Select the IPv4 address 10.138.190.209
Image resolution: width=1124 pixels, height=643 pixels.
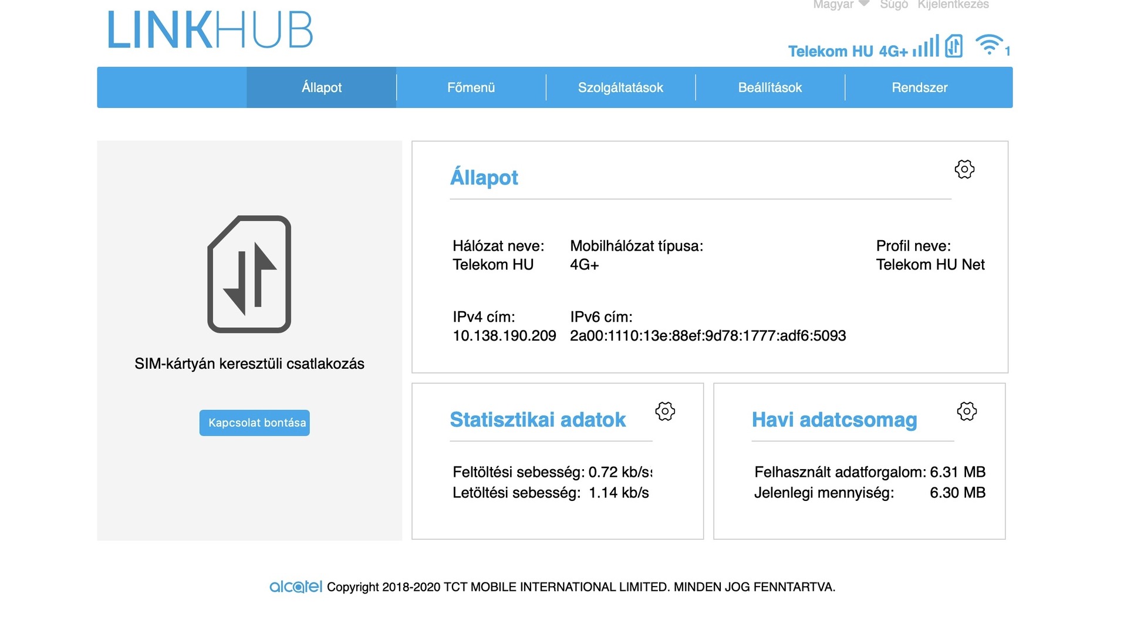click(504, 336)
